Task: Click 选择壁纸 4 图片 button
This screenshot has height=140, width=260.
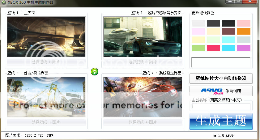Action: pyautogui.click(x=143, y=122)
